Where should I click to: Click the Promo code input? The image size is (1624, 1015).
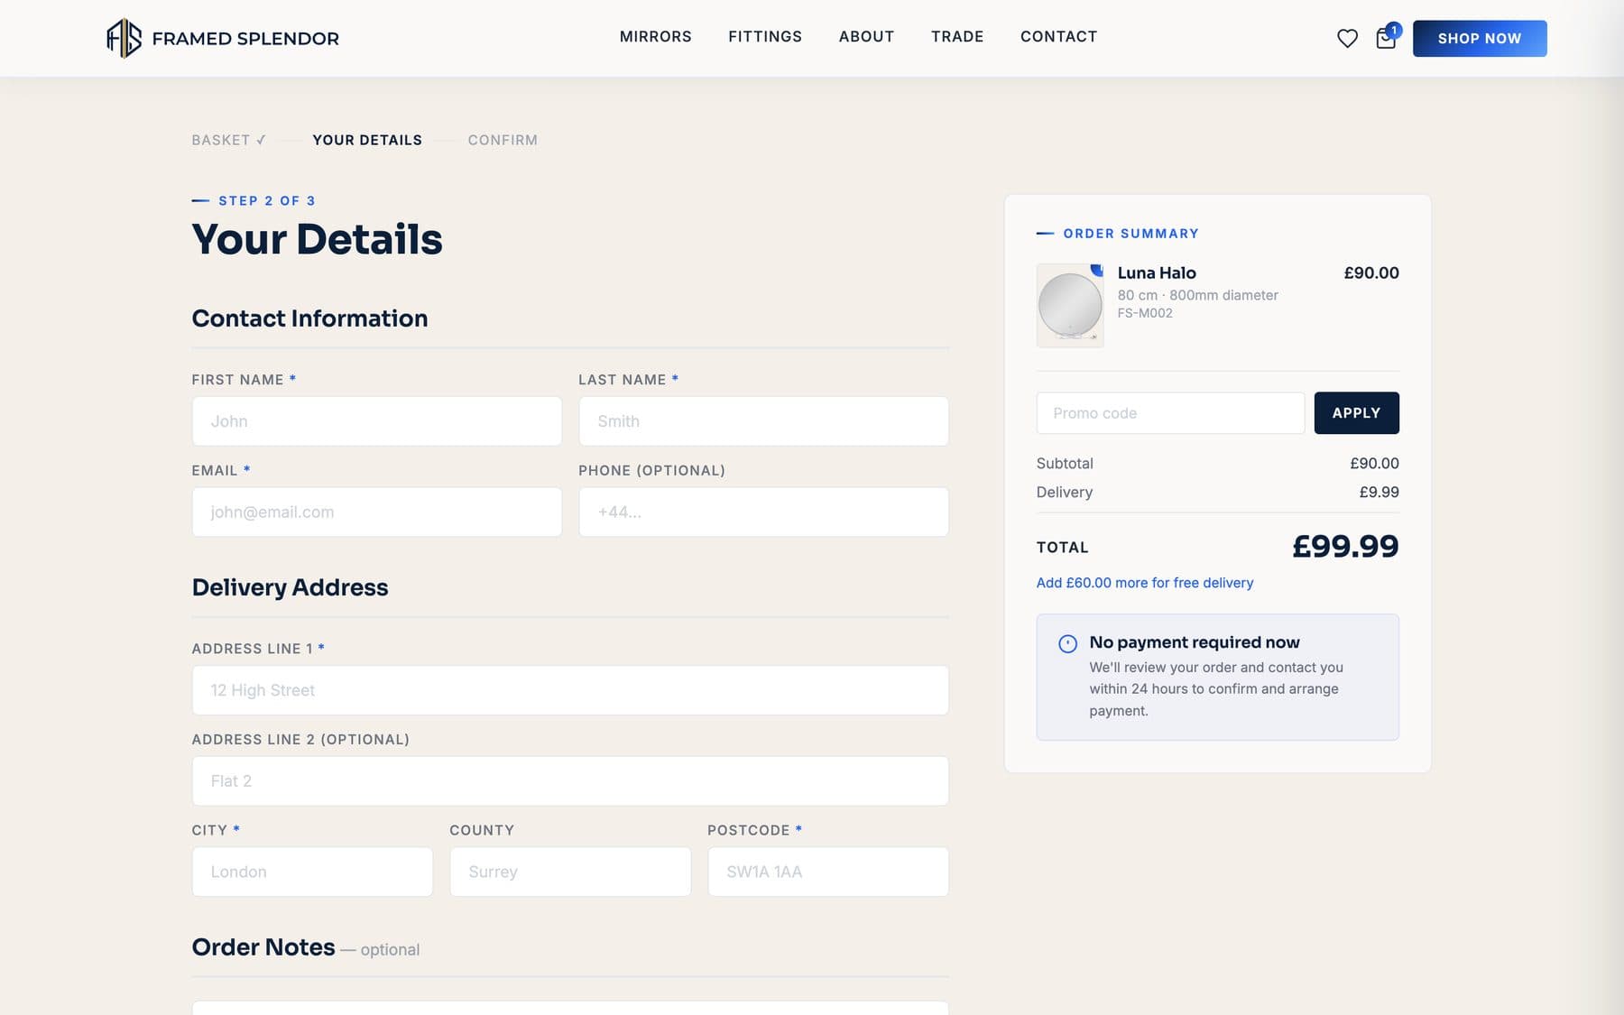point(1170,413)
